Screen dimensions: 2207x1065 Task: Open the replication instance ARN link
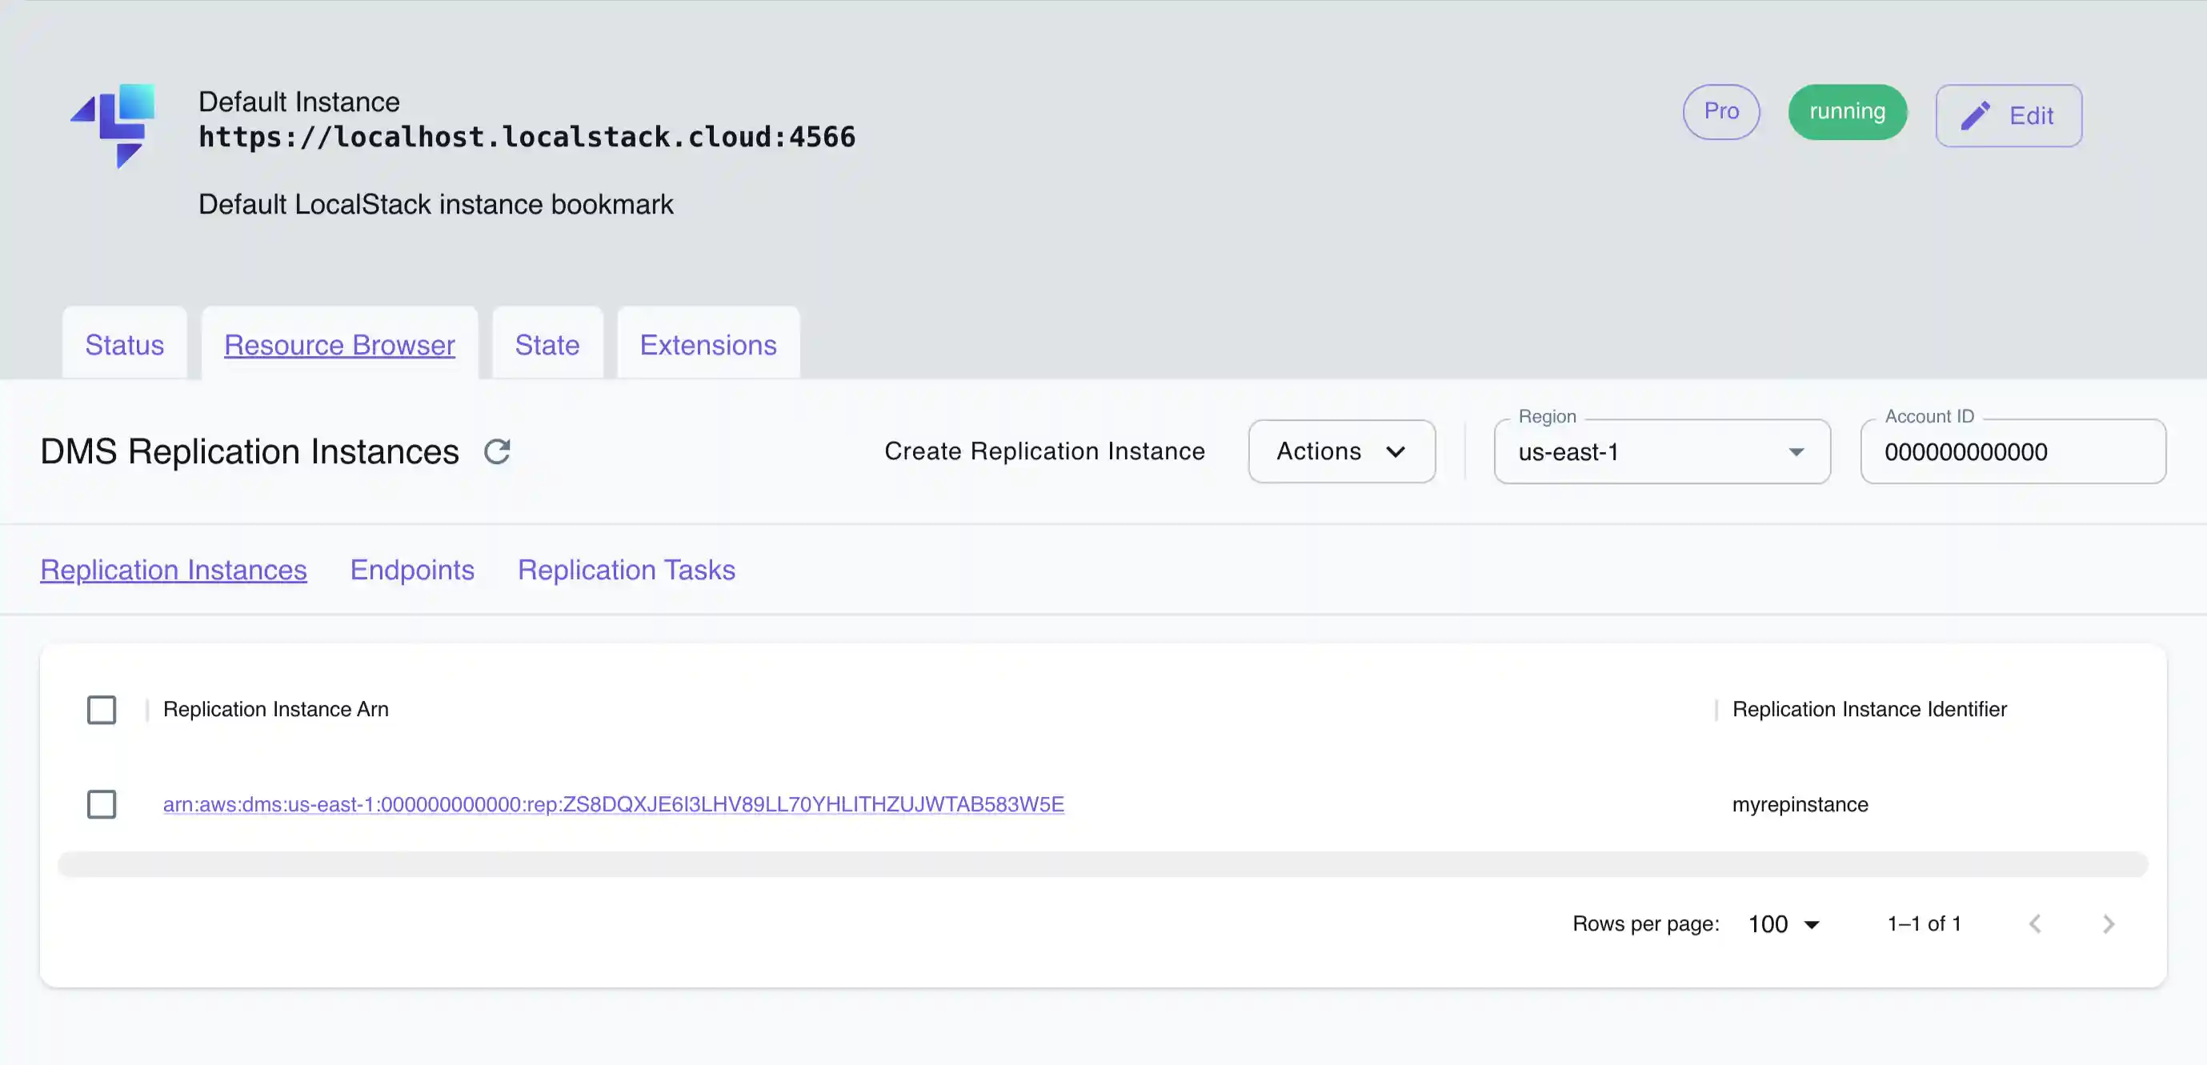tap(613, 804)
